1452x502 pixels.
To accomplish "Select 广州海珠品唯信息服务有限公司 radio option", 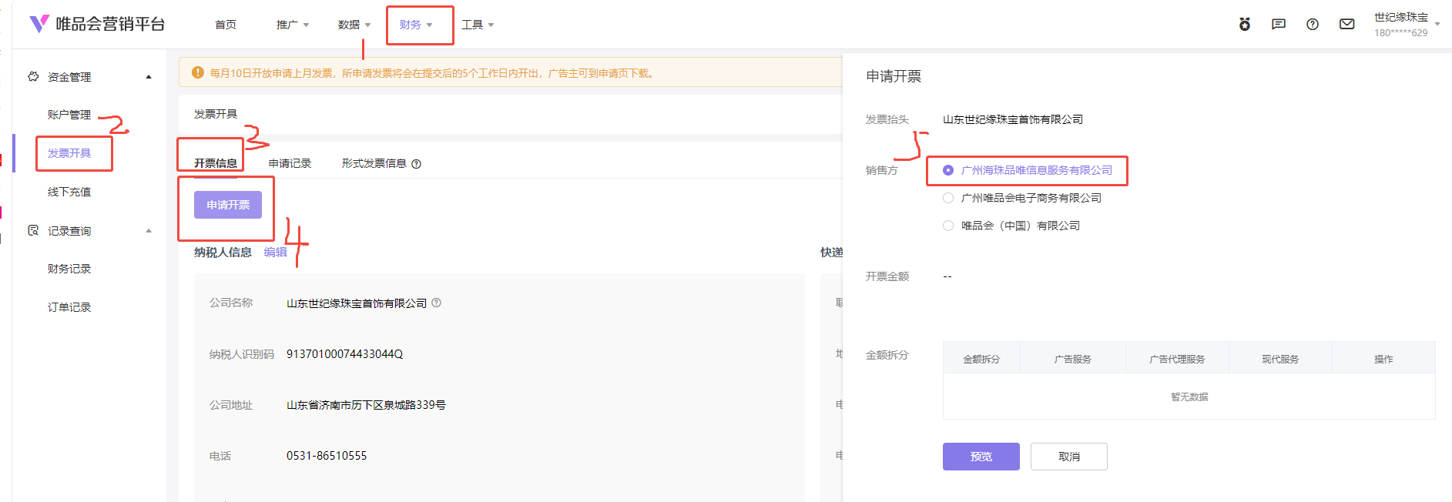I will pos(948,170).
